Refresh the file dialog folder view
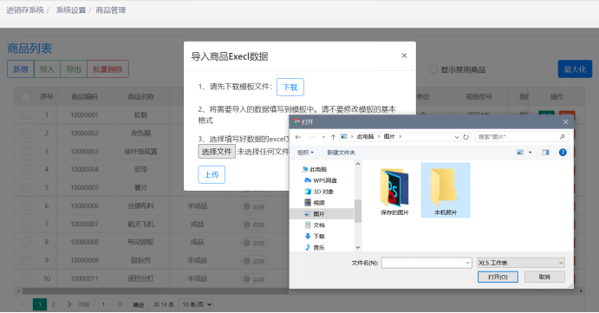599x313 pixels. pyautogui.click(x=466, y=137)
